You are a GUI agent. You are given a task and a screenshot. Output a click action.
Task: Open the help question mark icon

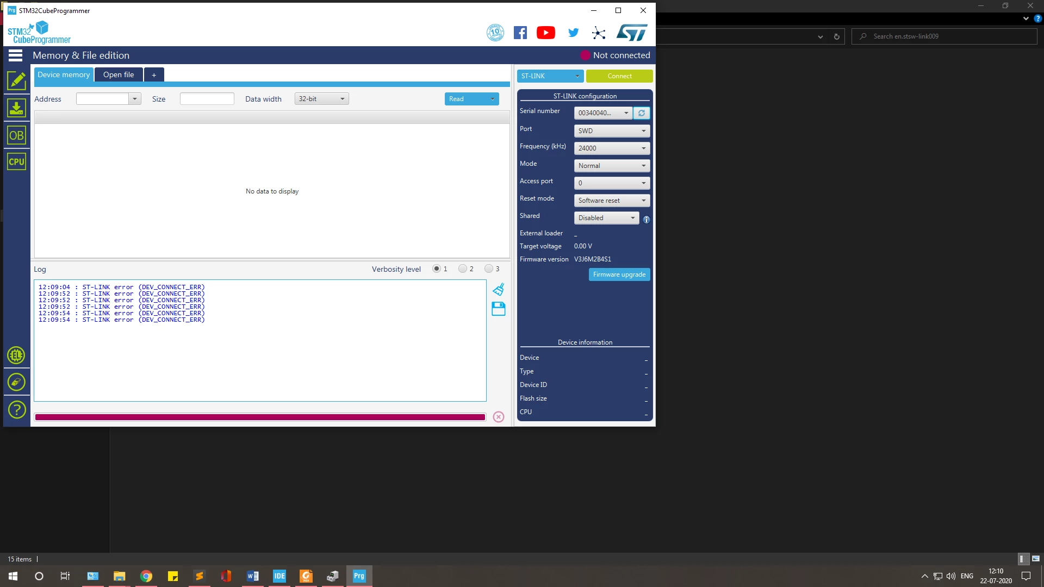coord(16,409)
